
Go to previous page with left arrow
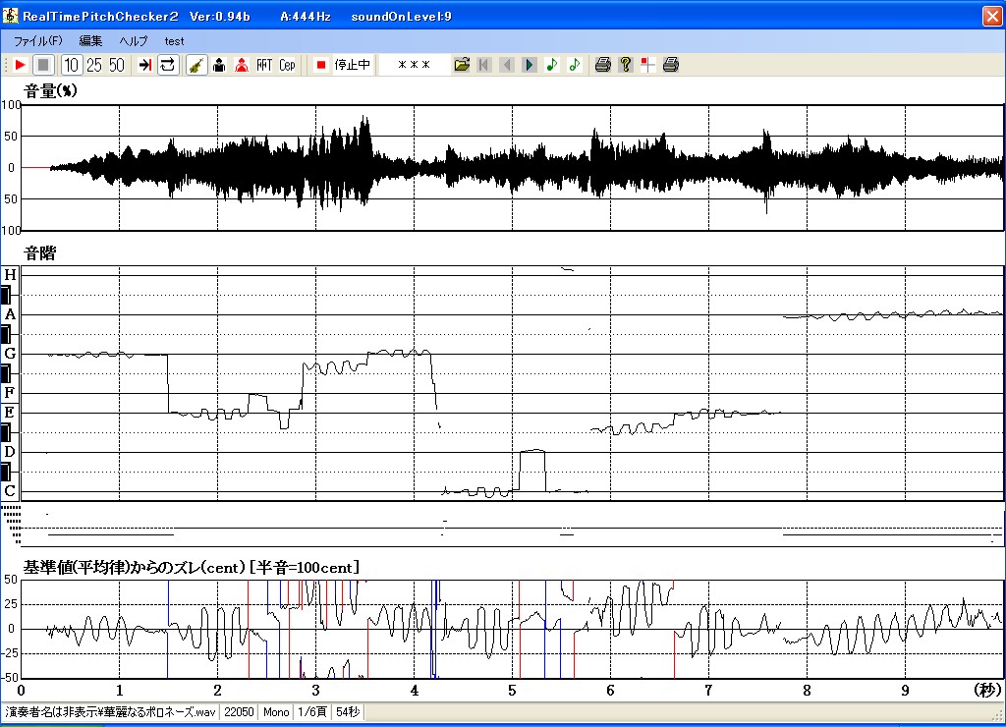[507, 65]
